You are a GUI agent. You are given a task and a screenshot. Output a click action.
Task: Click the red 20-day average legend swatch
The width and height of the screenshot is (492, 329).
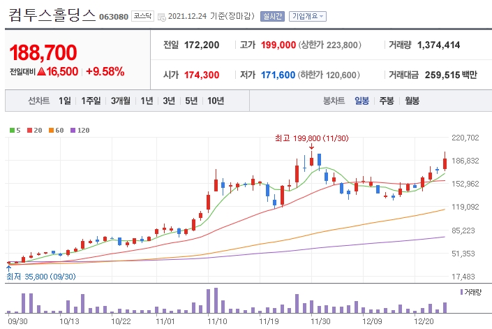click(x=30, y=131)
